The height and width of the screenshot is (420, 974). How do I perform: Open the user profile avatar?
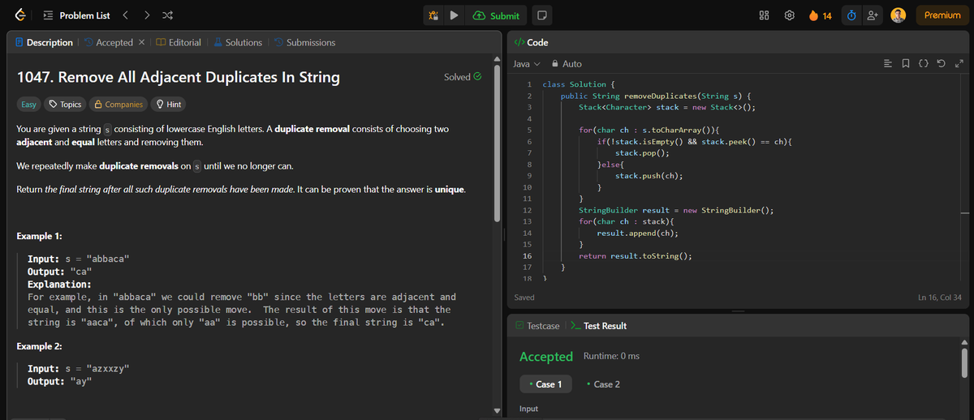point(899,15)
